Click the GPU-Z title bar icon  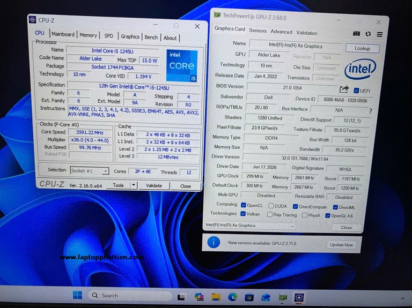[217, 14]
